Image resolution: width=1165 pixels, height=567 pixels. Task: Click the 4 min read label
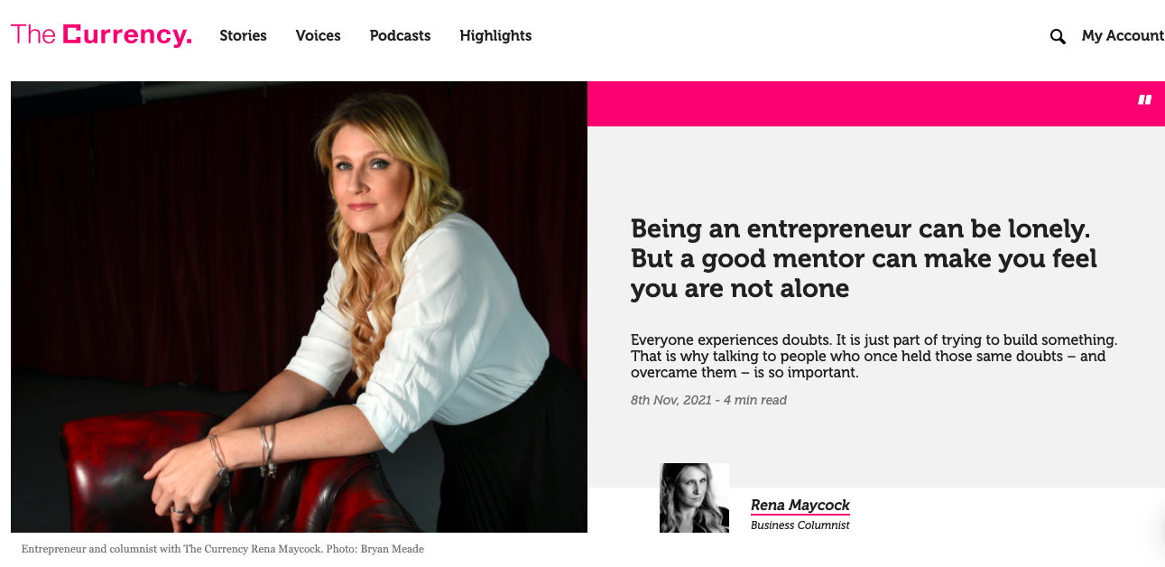[755, 400]
